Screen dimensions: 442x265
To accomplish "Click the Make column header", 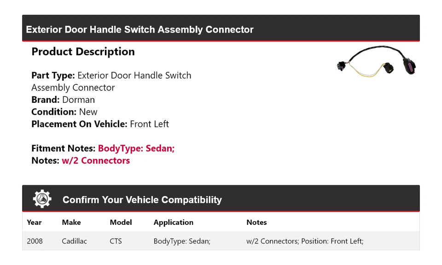I will point(71,223).
